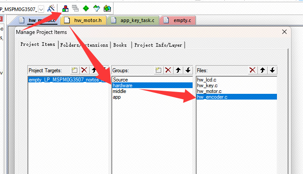Screen dimensions: 303x174
Task: Click the Select Software Packs icon
Action: pos(96,8)
